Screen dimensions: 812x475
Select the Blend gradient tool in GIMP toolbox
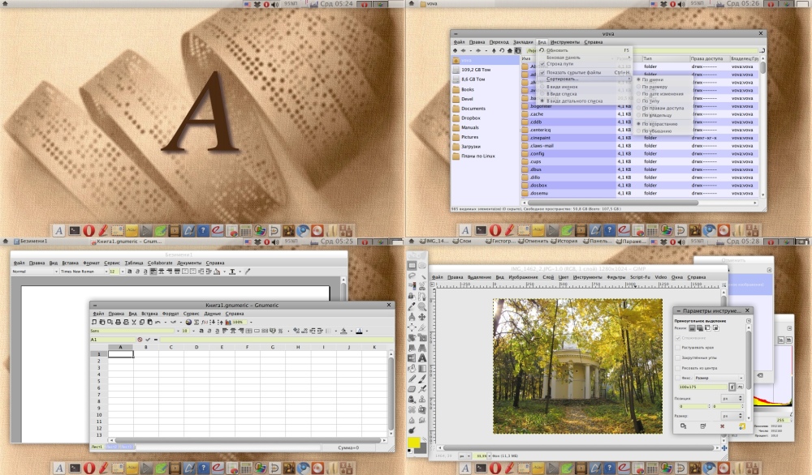coord(422,369)
